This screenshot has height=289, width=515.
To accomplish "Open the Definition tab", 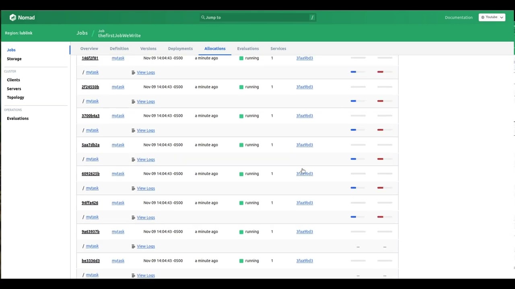I will (119, 49).
